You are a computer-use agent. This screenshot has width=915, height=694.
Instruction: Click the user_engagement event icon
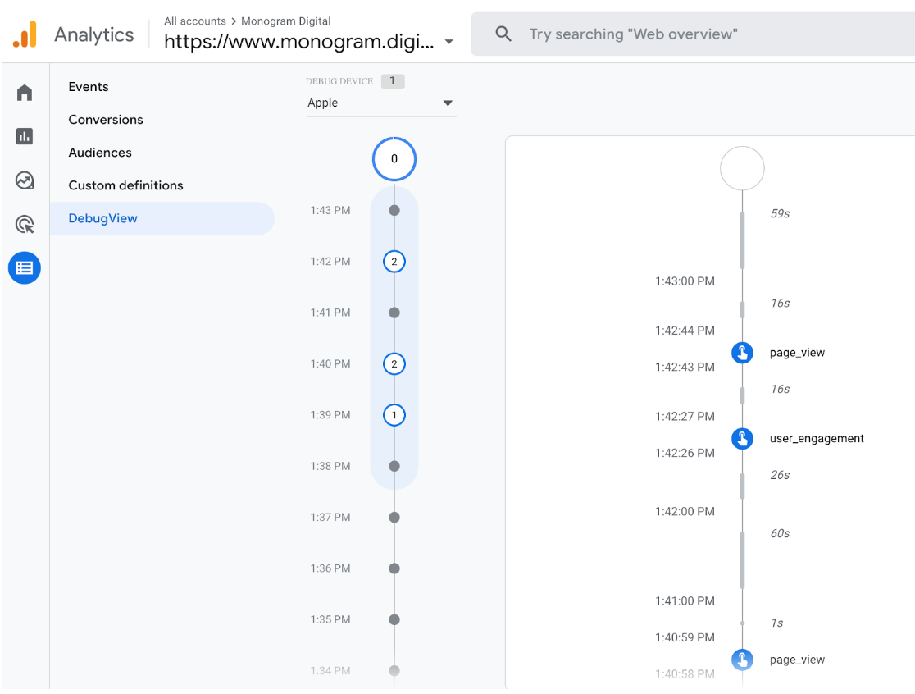(742, 439)
